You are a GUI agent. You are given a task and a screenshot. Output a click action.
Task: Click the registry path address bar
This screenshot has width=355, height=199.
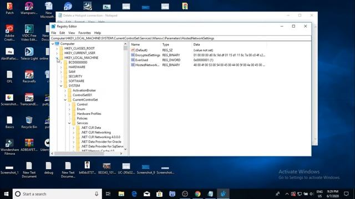180,38
